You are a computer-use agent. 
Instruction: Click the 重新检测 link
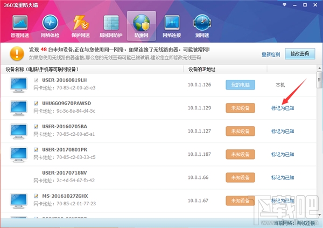click(x=271, y=54)
